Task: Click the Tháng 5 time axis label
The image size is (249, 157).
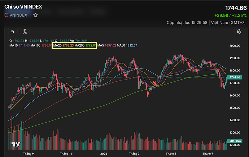Action: coord(171,154)
